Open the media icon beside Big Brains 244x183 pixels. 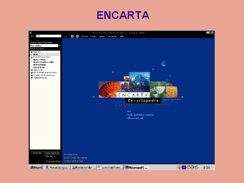click(32, 52)
